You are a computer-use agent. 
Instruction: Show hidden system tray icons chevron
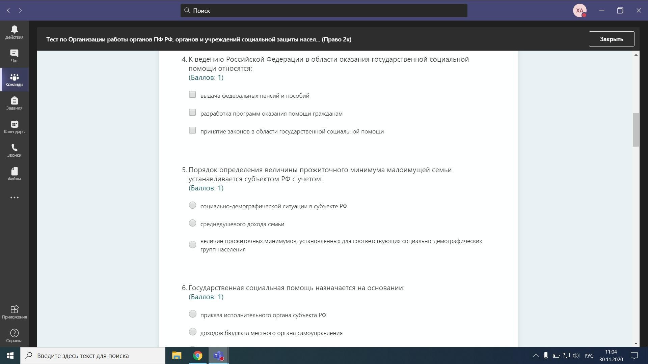click(536, 356)
